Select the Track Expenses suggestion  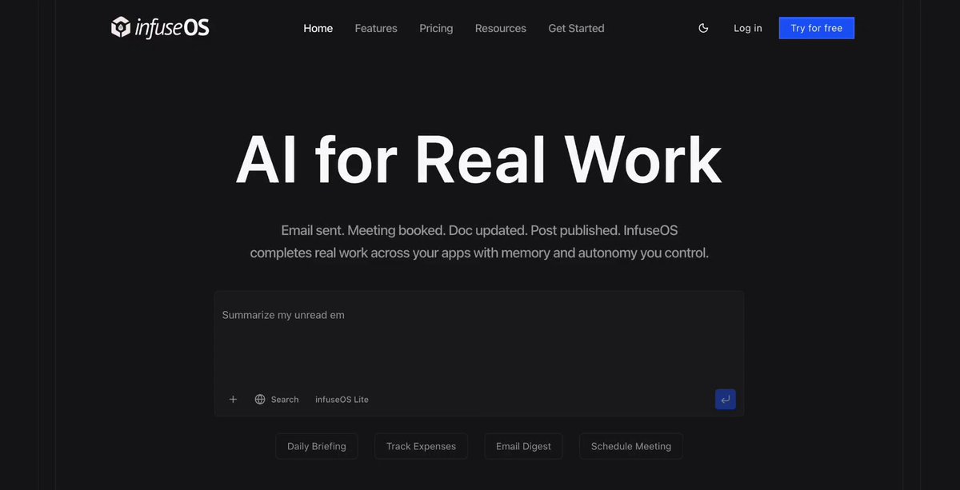[x=421, y=446]
